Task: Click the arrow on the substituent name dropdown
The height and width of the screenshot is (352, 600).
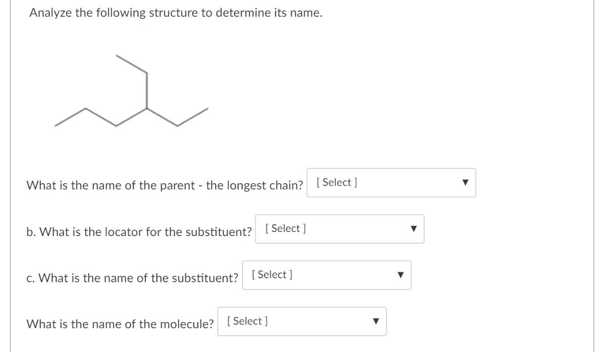Action: 400,275
